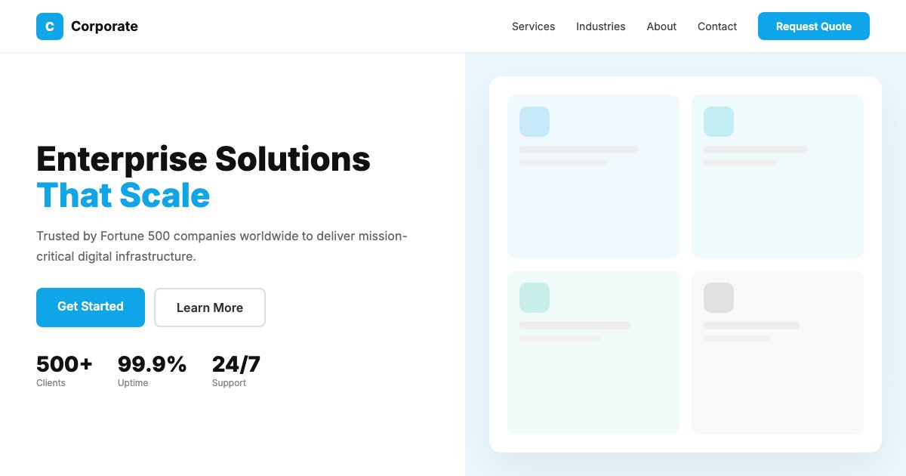
Task: Go to the Industries nav link
Action: point(600,26)
